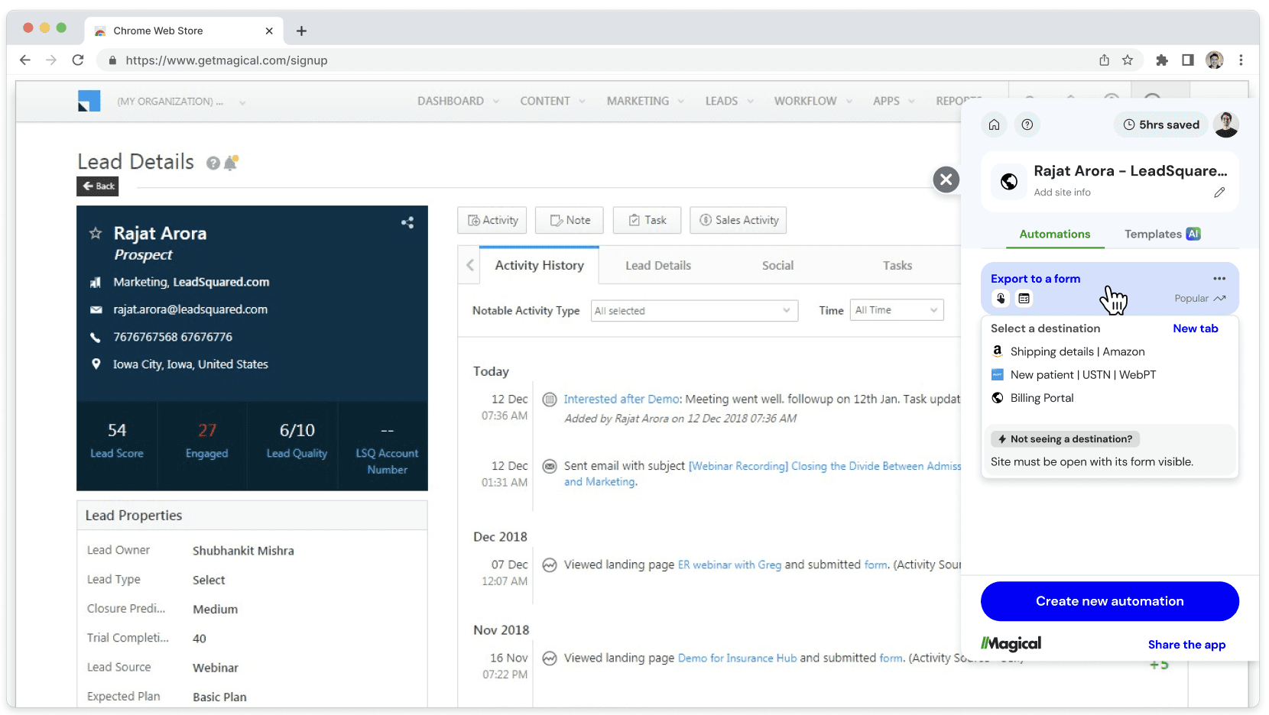Select the Social tab

(777, 265)
